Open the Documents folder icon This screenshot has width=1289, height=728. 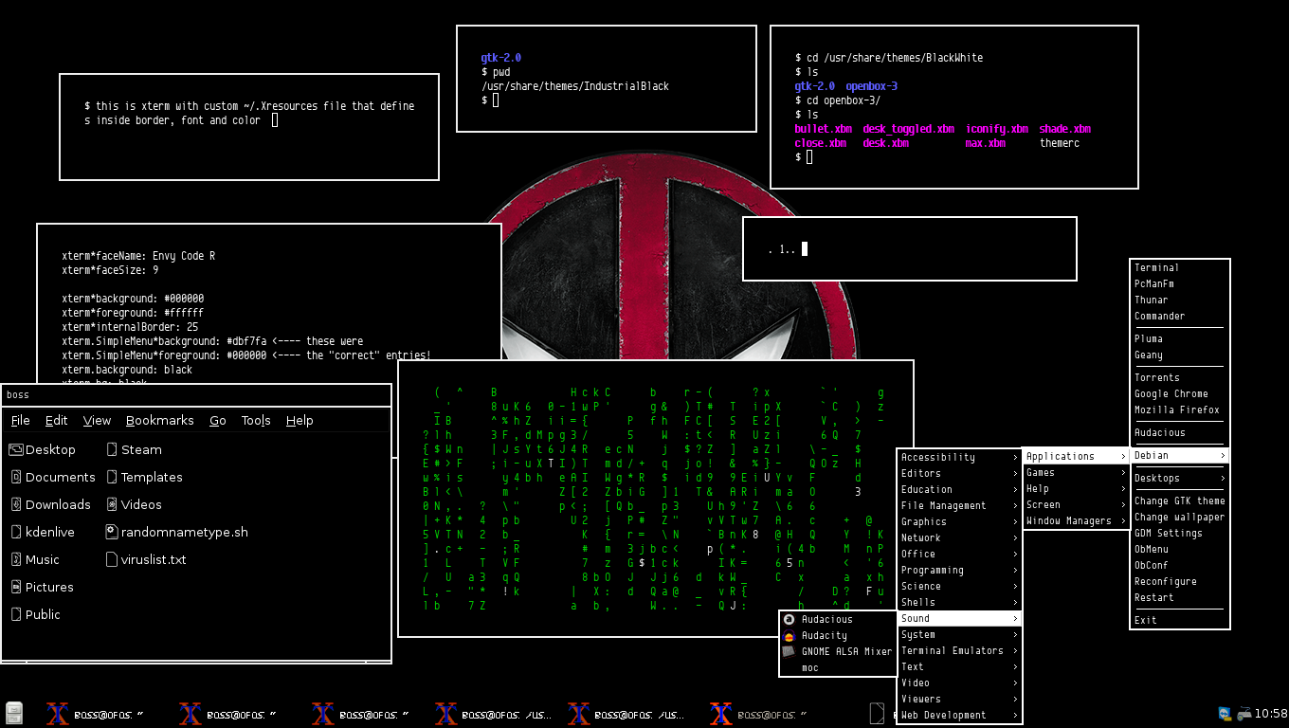pyautogui.click(x=15, y=477)
